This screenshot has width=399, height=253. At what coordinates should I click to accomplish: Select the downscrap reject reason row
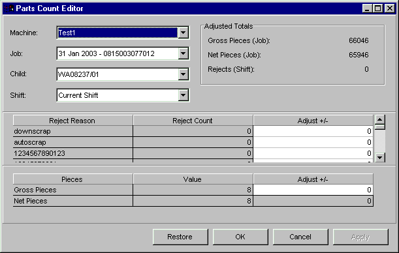pyautogui.click(x=72, y=131)
